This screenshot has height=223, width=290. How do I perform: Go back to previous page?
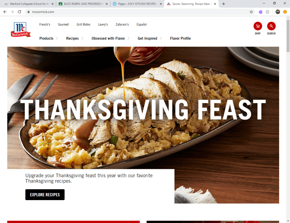pos(5,12)
